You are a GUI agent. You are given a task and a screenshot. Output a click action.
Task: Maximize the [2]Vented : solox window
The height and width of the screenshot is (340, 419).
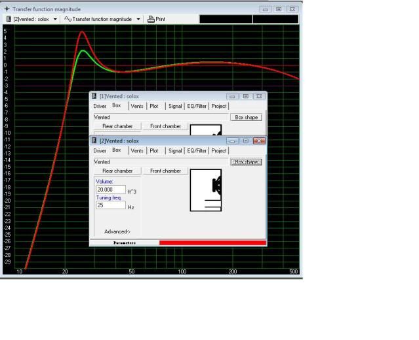click(246, 141)
